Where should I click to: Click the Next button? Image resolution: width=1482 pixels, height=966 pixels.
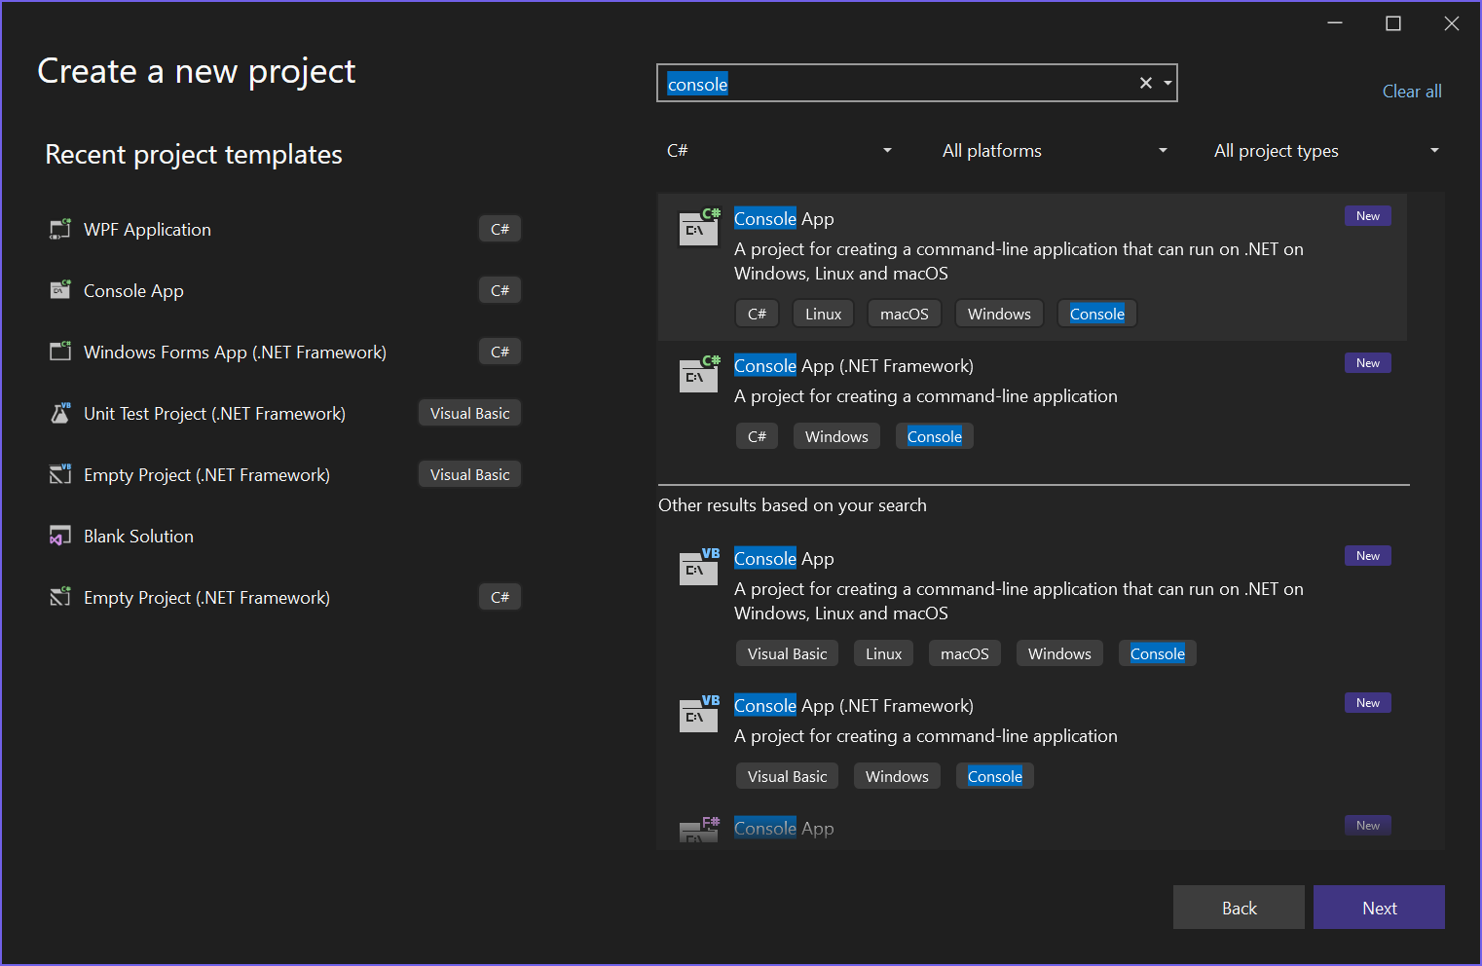[1379, 907]
